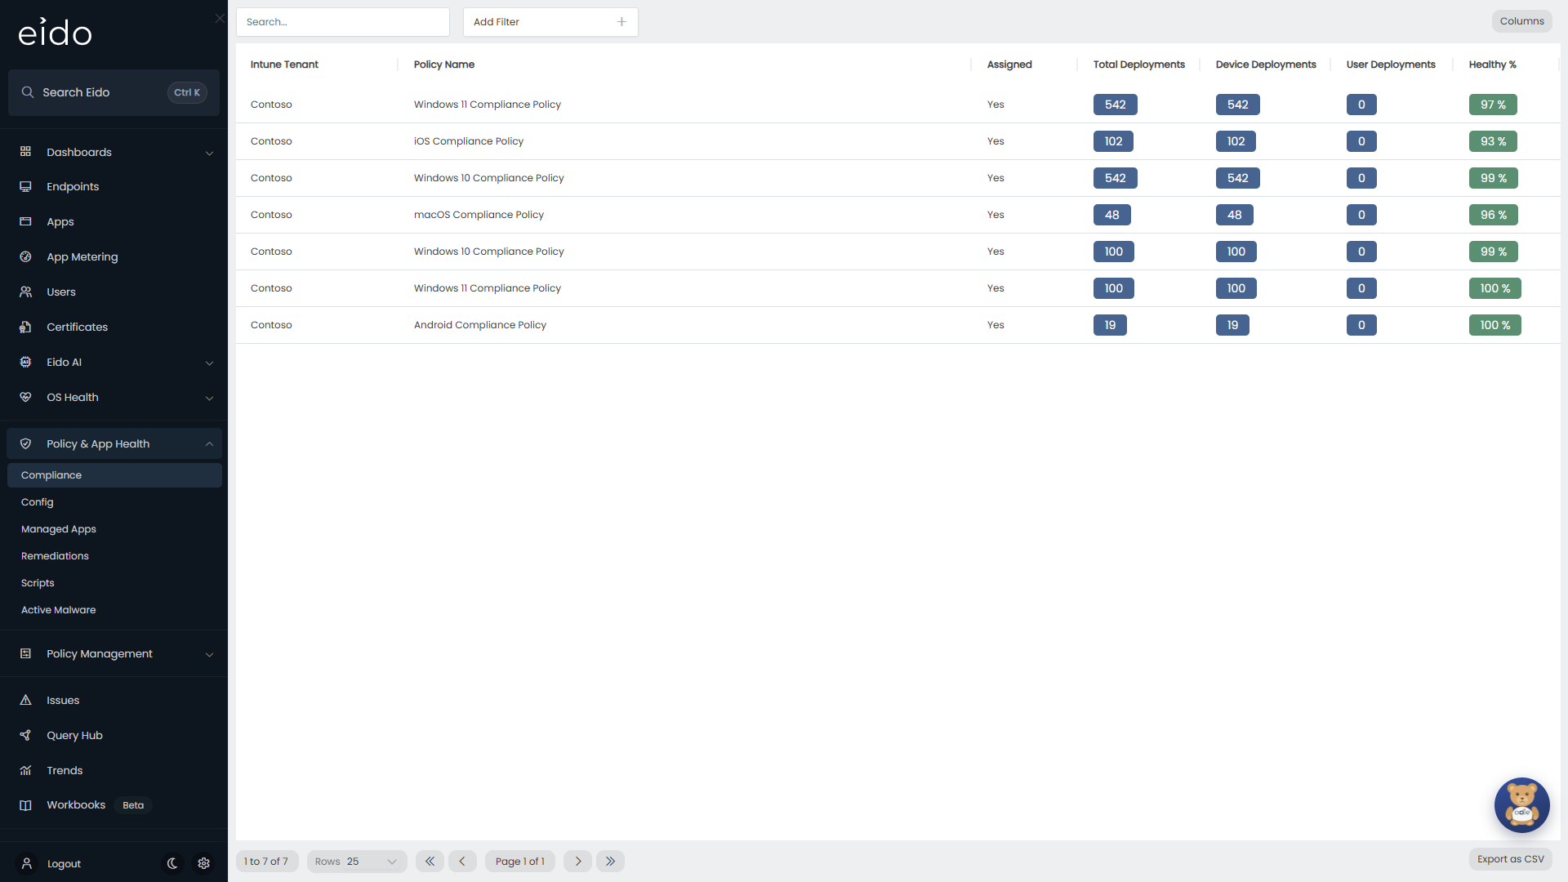Select the Compliance submenu item
This screenshot has width=1568, height=882.
(x=114, y=475)
